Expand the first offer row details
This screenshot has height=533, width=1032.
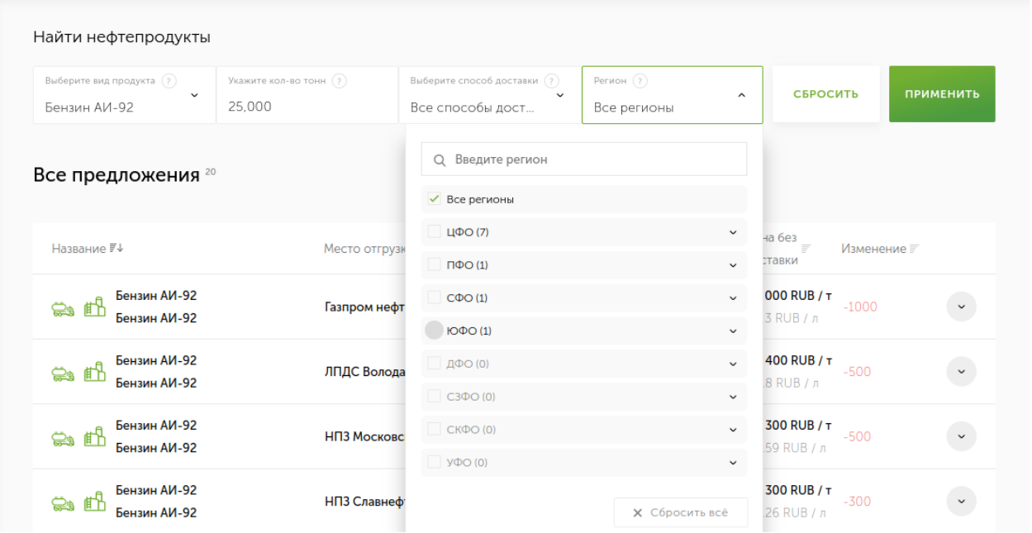pos(961,307)
